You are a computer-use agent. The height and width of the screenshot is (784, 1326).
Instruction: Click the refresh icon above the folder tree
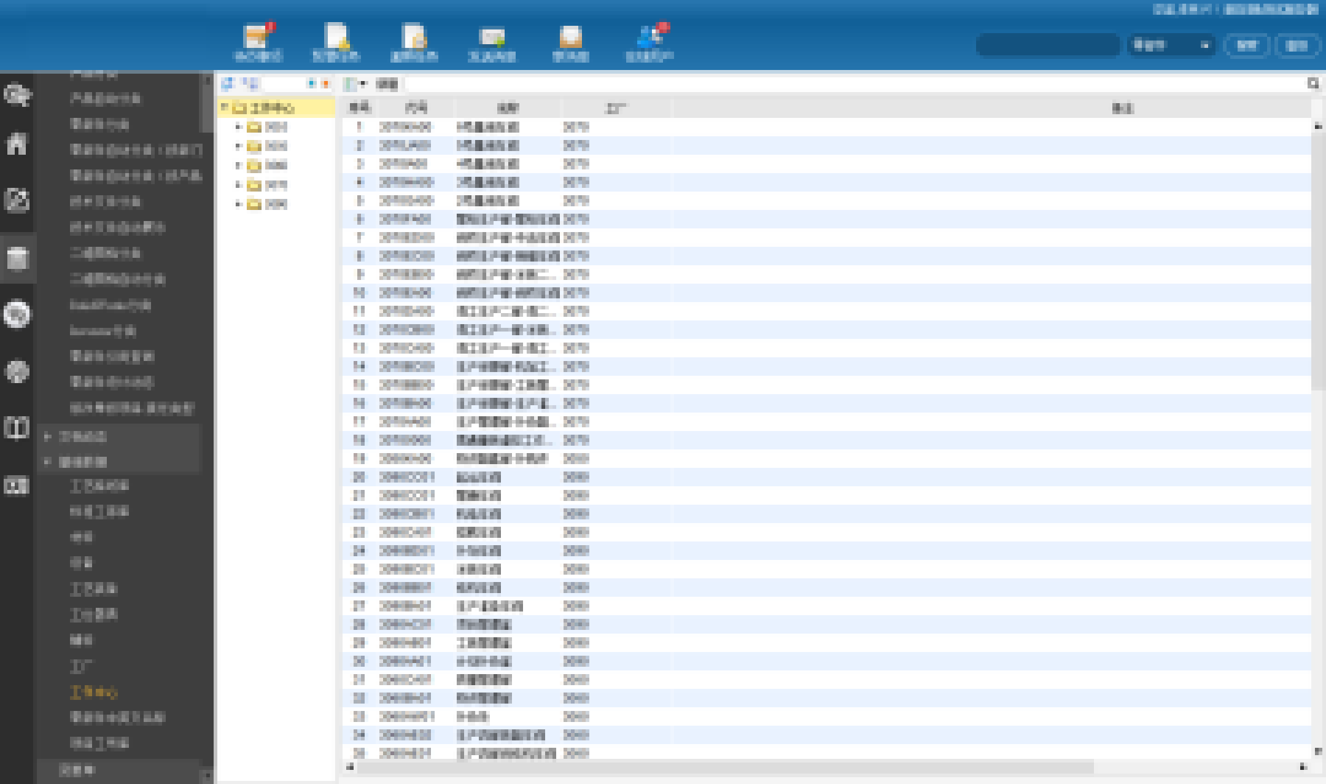point(228,83)
